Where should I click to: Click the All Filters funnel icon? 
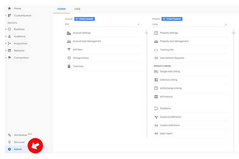[69, 50]
